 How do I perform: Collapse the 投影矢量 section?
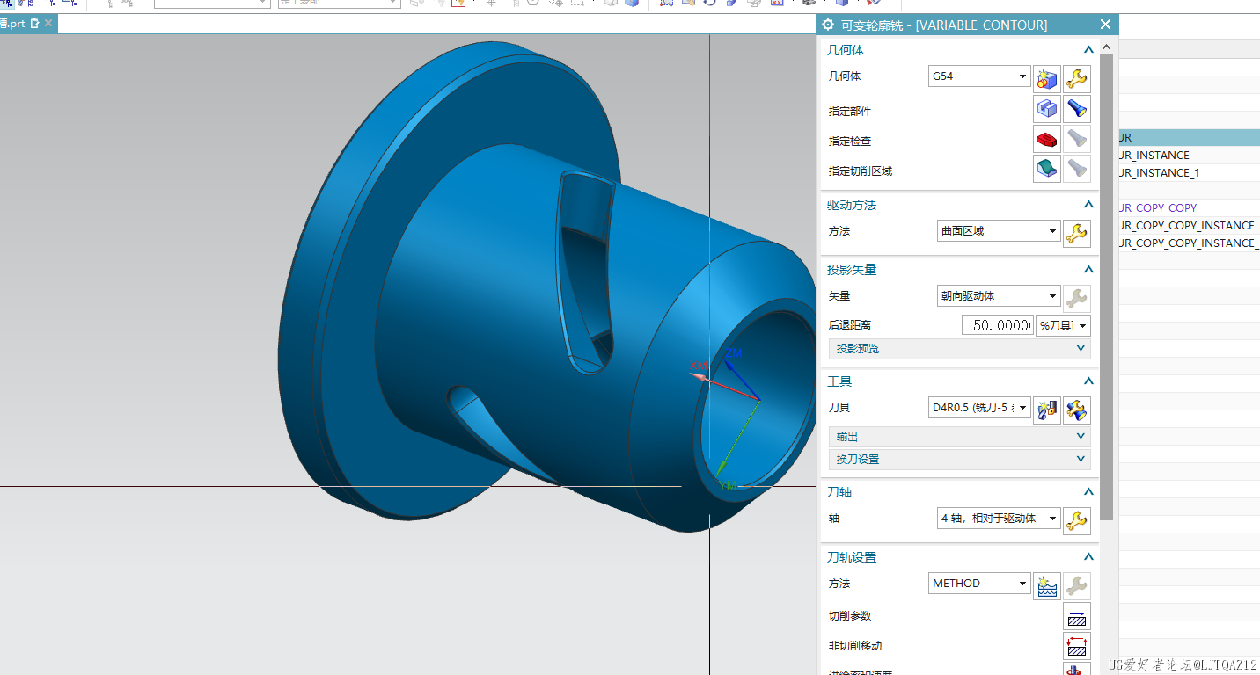(1088, 270)
